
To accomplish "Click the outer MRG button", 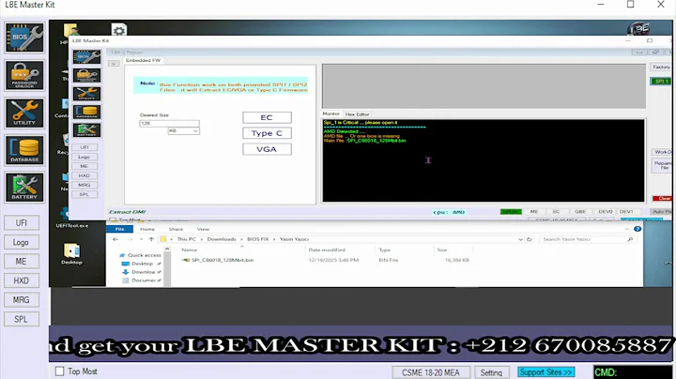I will tap(21, 300).
